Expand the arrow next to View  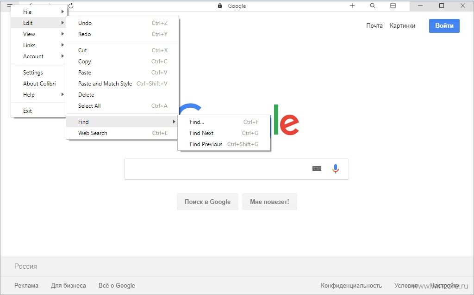click(62, 34)
